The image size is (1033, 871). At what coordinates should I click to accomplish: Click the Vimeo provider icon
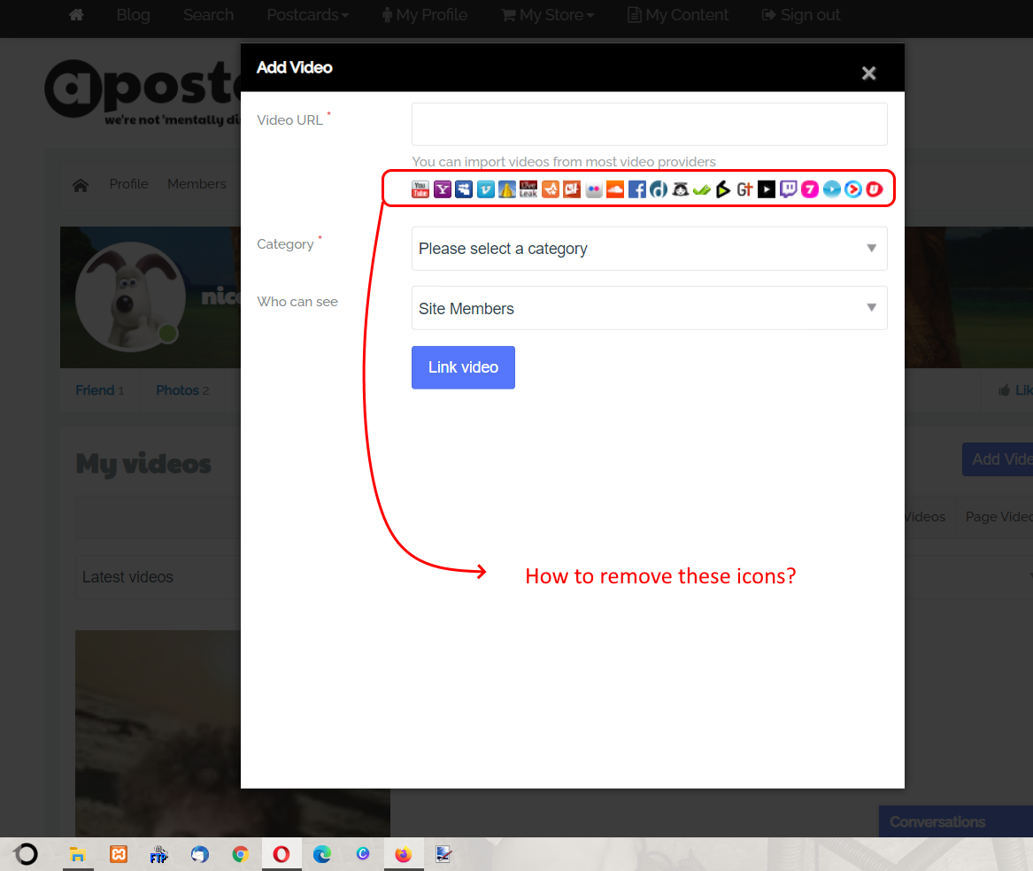(486, 189)
